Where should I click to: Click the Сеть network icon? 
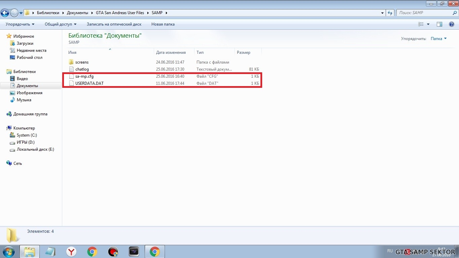point(9,163)
